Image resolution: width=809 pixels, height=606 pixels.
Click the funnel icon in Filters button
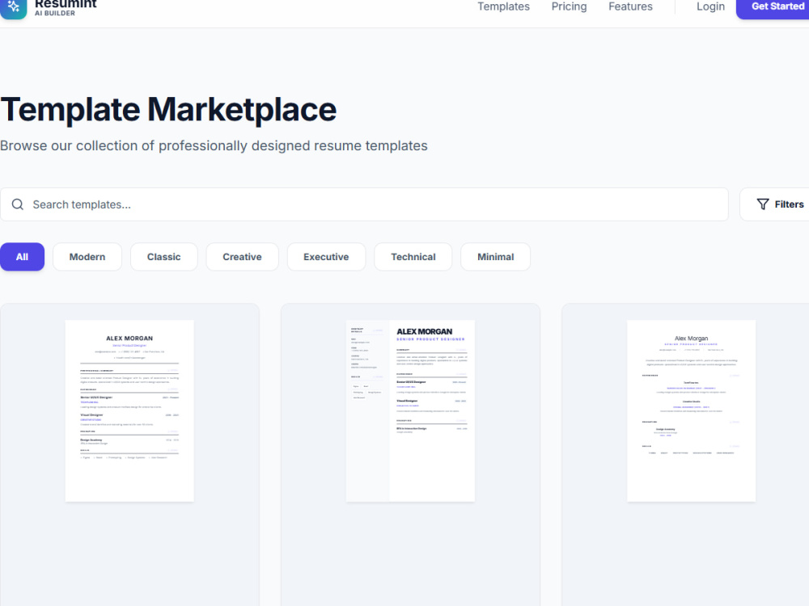(x=763, y=204)
